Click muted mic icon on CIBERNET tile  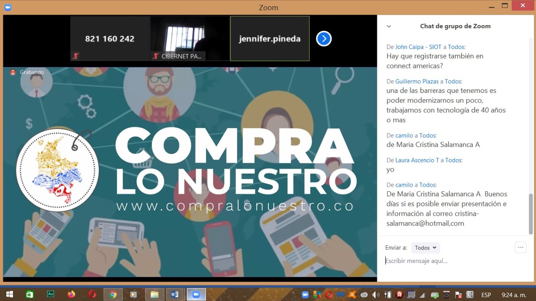point(156,56)
